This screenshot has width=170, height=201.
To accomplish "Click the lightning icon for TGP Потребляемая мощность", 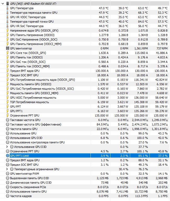I will coord(8,102).
